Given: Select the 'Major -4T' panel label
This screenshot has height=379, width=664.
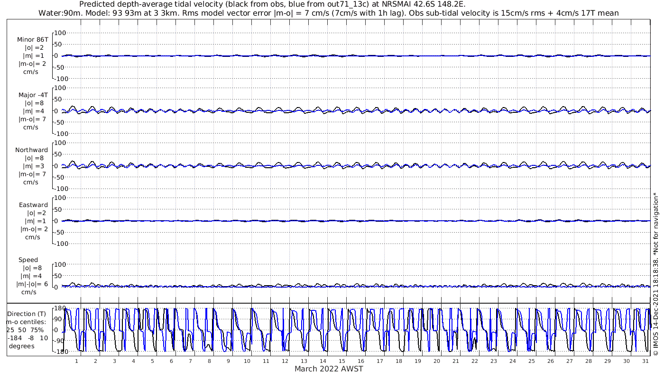Looking at the screenshot, I should (x=32, y=95).
